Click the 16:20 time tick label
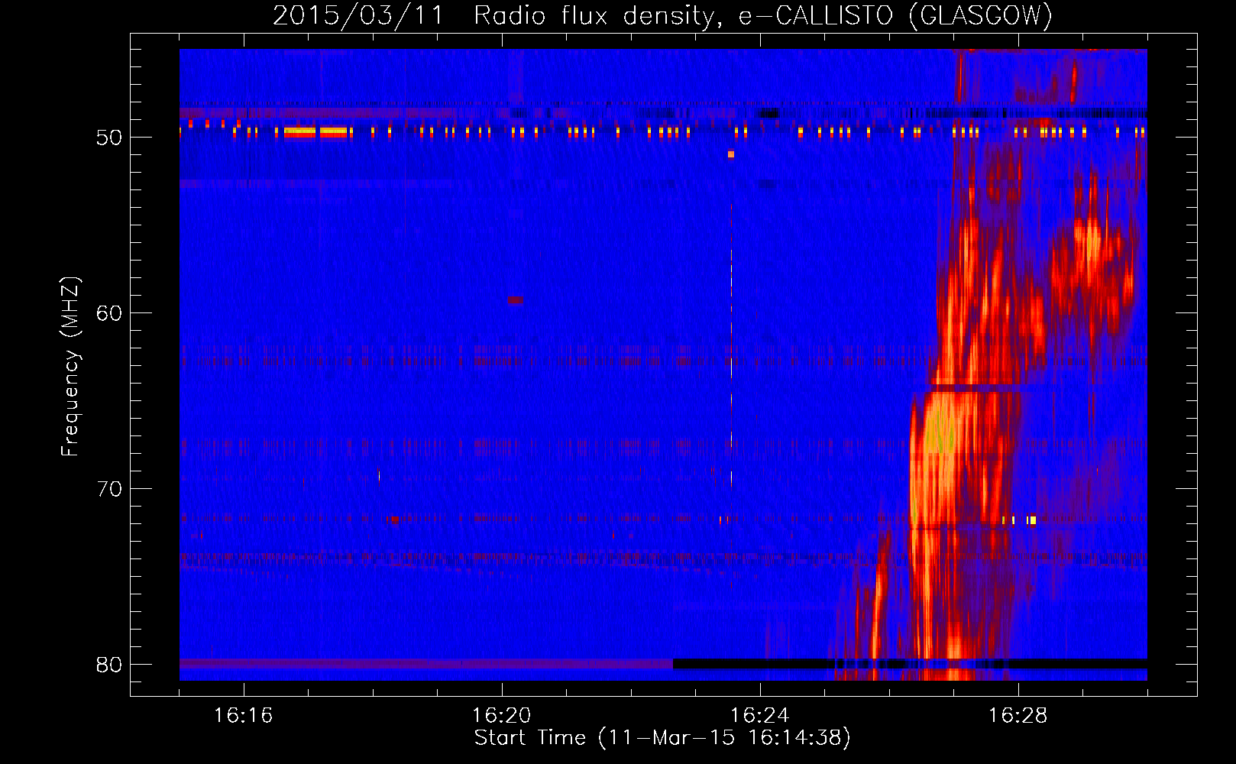The image size is (1236, 764). coord(501,716)
